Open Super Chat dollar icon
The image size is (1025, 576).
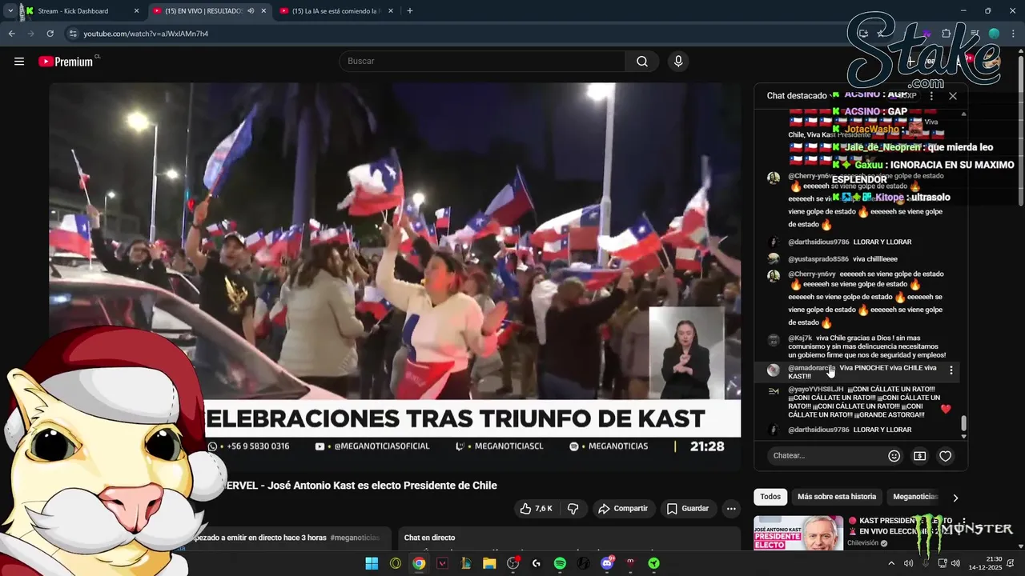(x=919, y=456)
